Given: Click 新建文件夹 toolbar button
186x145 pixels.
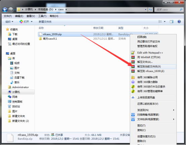Looking at the screenshot, I should pos(45,22).
